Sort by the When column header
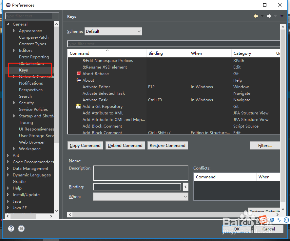This screenshot has width=290, height=241. (x=210, y=53)
